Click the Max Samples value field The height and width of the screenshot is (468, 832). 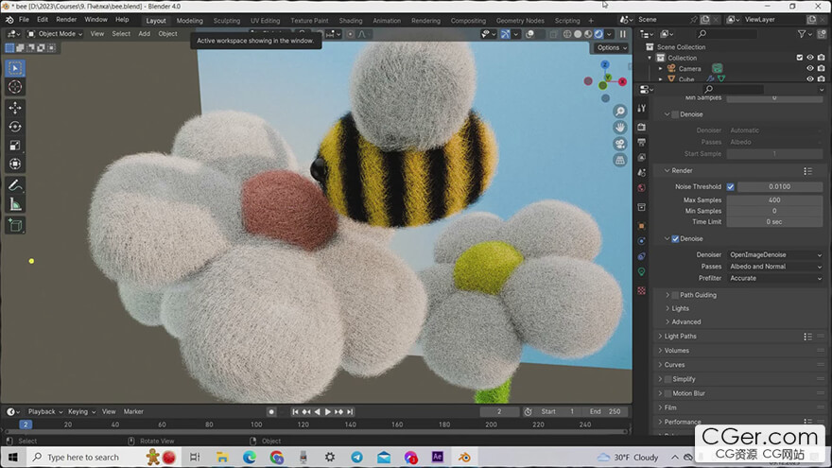click(774, 199)
